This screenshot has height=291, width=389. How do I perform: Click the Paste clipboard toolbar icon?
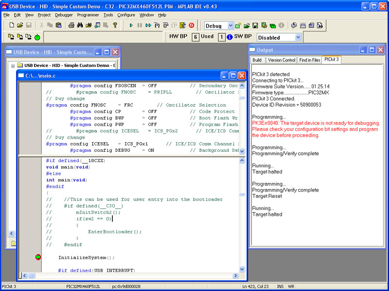58,25
